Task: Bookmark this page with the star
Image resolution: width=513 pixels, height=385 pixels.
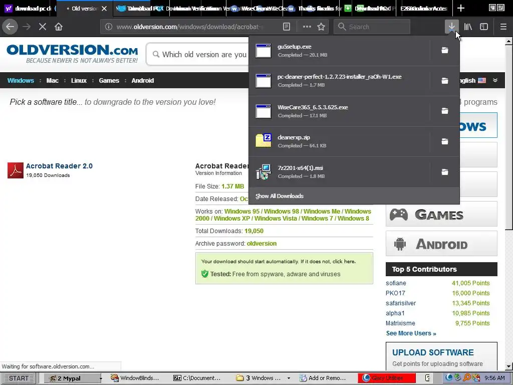Action: tap(321, 27)
